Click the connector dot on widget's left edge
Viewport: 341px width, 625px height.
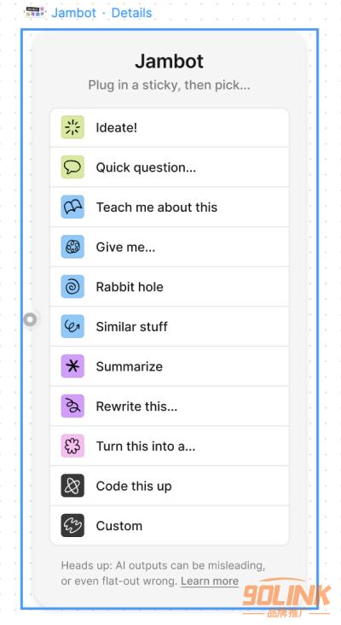click(x=30, y=319)
